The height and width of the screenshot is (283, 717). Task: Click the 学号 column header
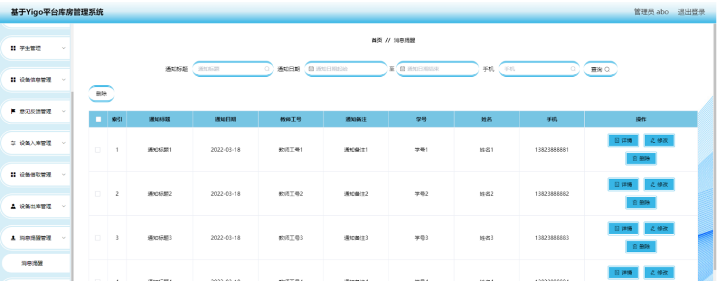[421, 120]
